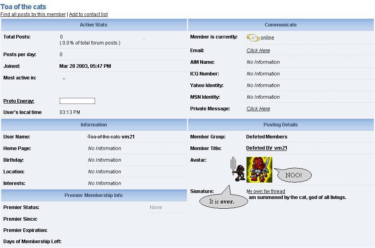Screen dimensions: 375x248
Task: Click the red Bionicle avatar image
Action: [259, 170]
